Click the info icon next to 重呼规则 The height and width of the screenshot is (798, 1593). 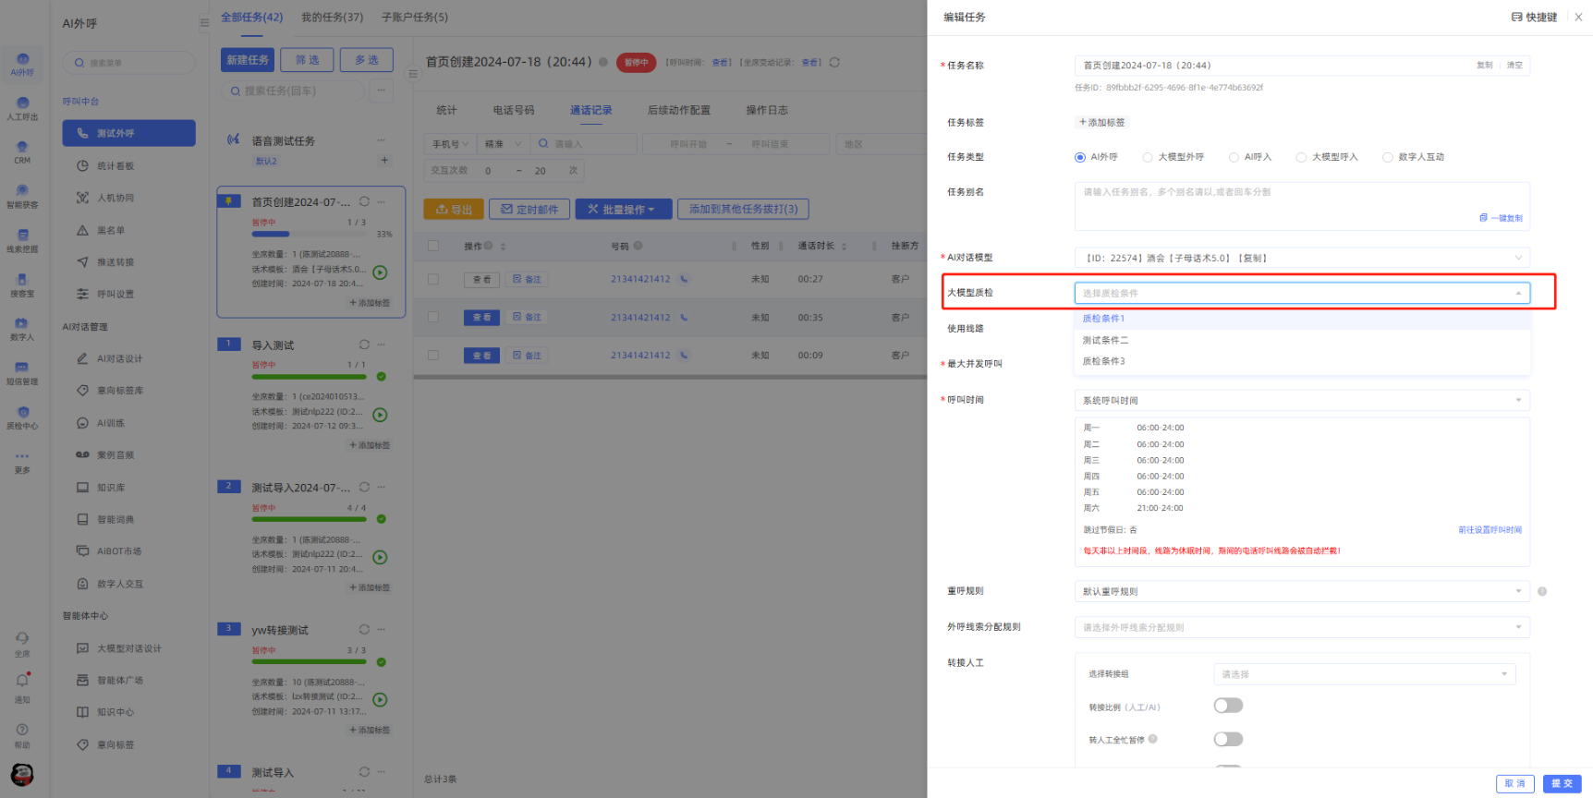pyautogui.click(x=1542, y=591)
